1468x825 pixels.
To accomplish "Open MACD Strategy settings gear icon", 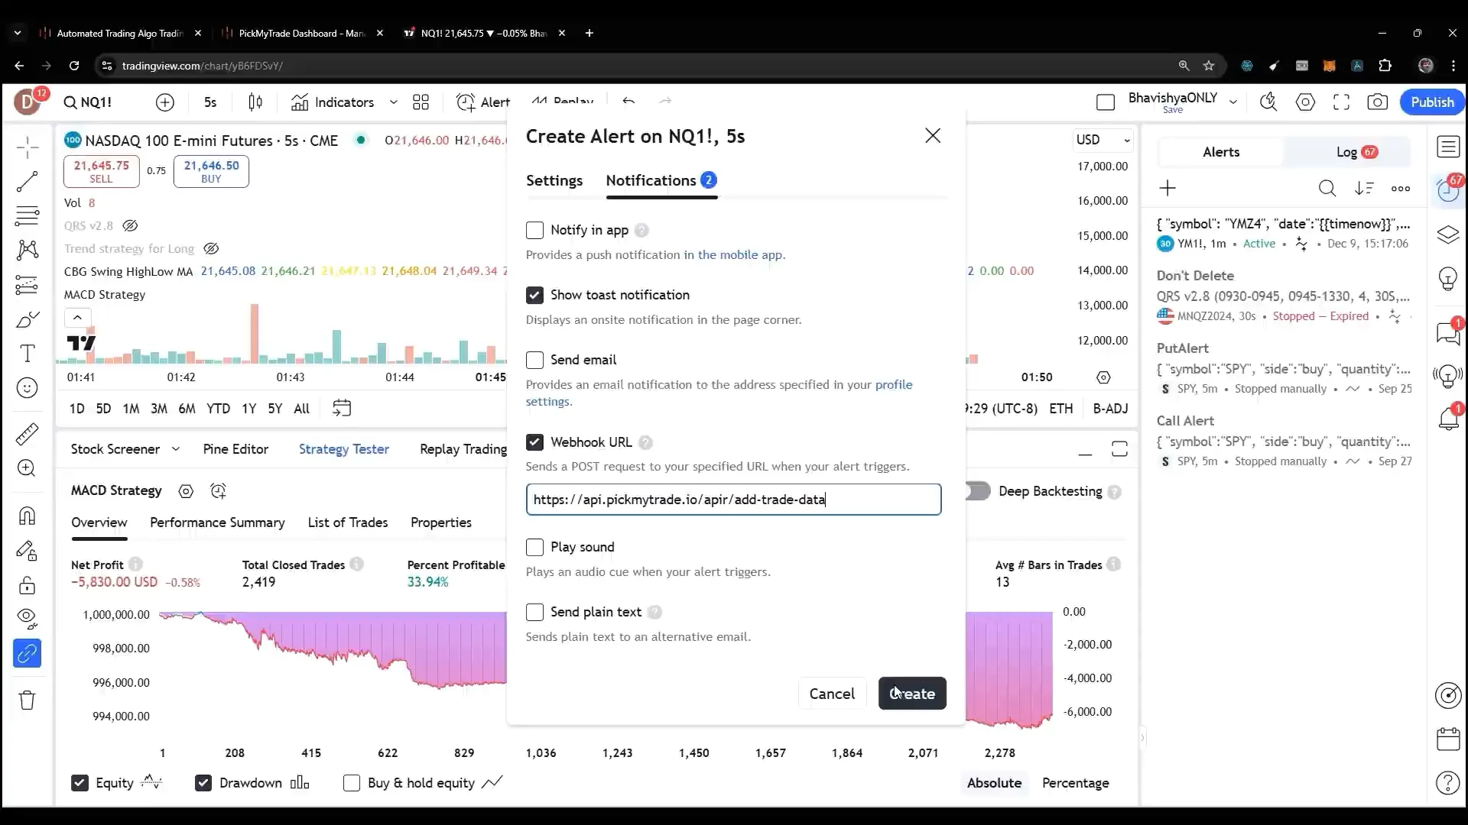I will pos(186,491).
